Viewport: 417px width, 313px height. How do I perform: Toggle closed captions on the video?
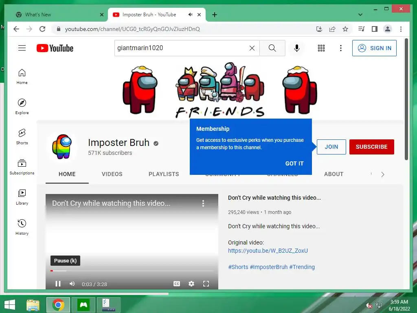[x=177, y=284]
